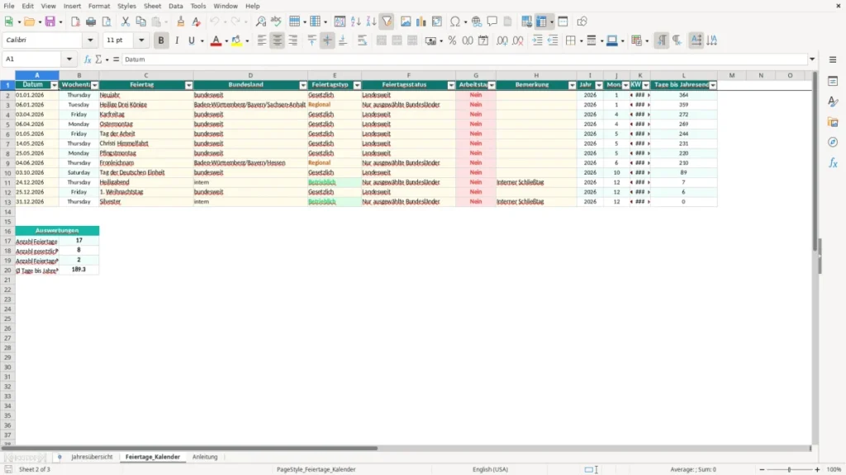Open sidebar Gallery panel icon
846x475 pixels.
point(833,122)
